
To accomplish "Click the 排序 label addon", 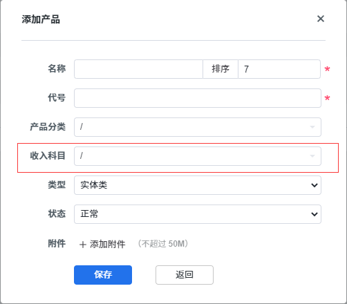I will click(x=221, y=69).
